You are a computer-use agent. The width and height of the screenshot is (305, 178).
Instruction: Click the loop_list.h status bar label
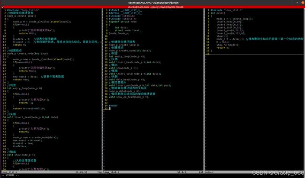pyautogui.click(x=111, y=172)
